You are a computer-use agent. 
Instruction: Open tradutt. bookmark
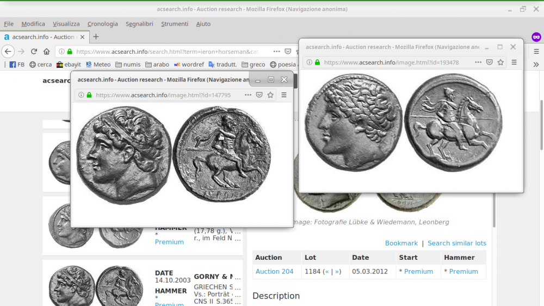(222, 65)
